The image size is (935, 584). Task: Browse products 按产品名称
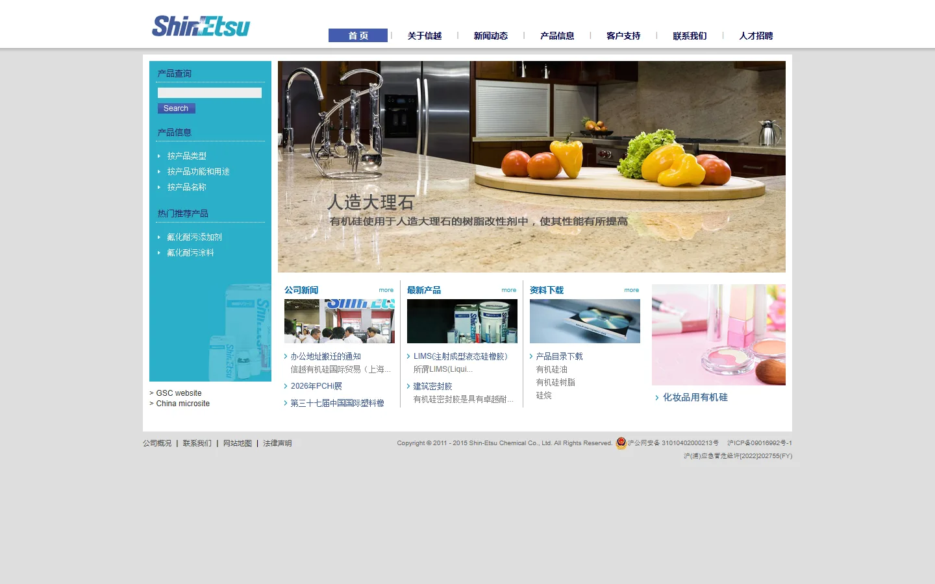[187, 187]
